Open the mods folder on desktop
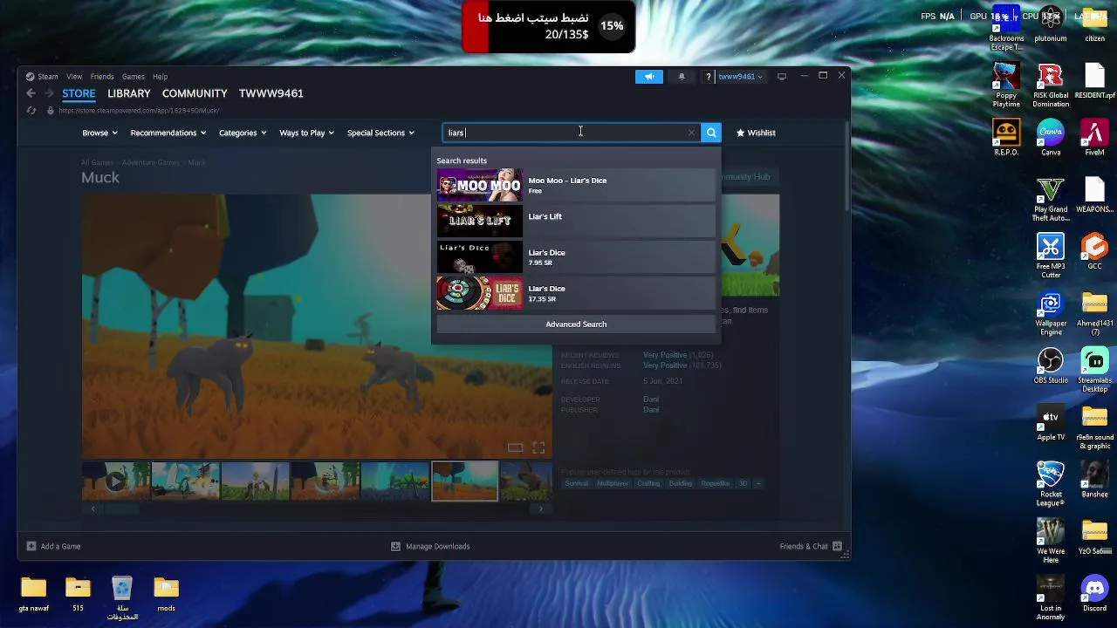Viewport: 1117px width, 628px height. pos(166,593)
